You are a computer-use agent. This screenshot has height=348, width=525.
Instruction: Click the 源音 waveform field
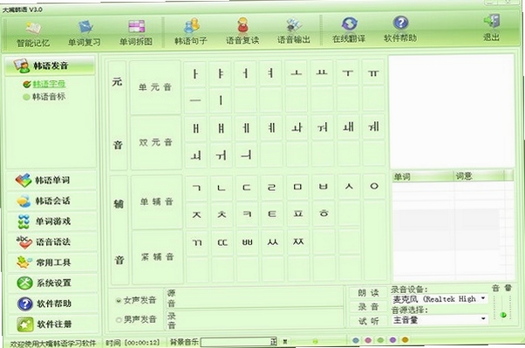[256, 297]
